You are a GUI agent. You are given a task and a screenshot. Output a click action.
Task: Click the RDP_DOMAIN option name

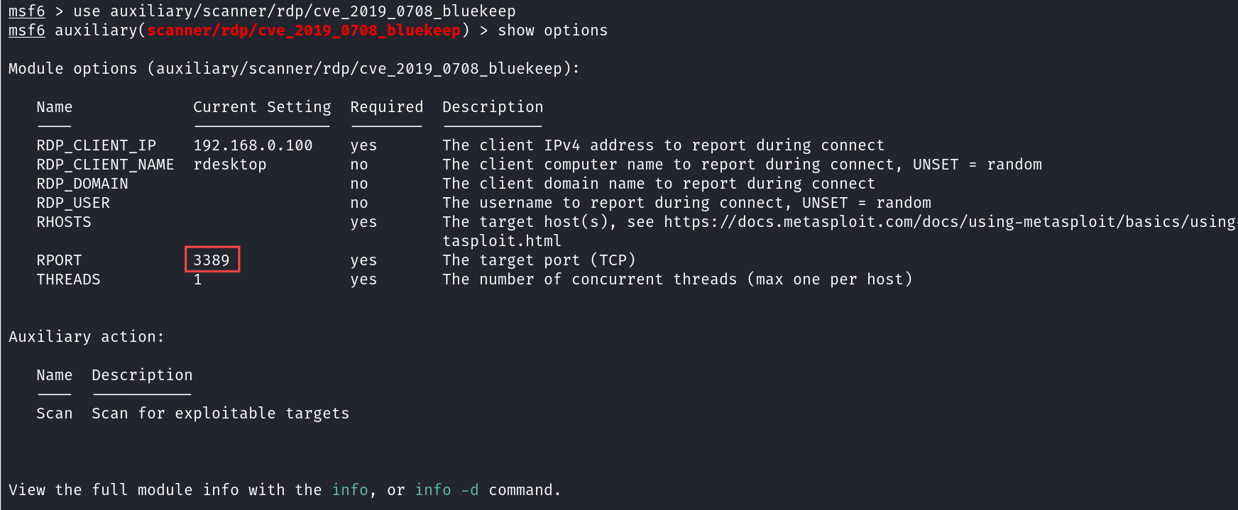82,184
